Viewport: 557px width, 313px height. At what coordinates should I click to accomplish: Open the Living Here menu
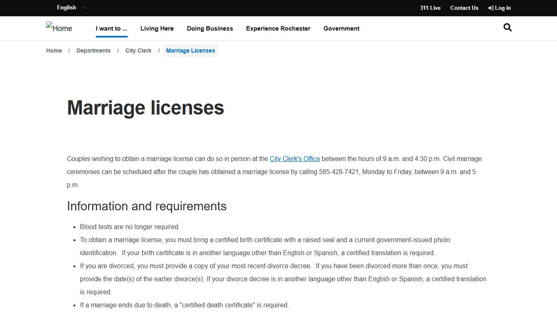[157, 28]
